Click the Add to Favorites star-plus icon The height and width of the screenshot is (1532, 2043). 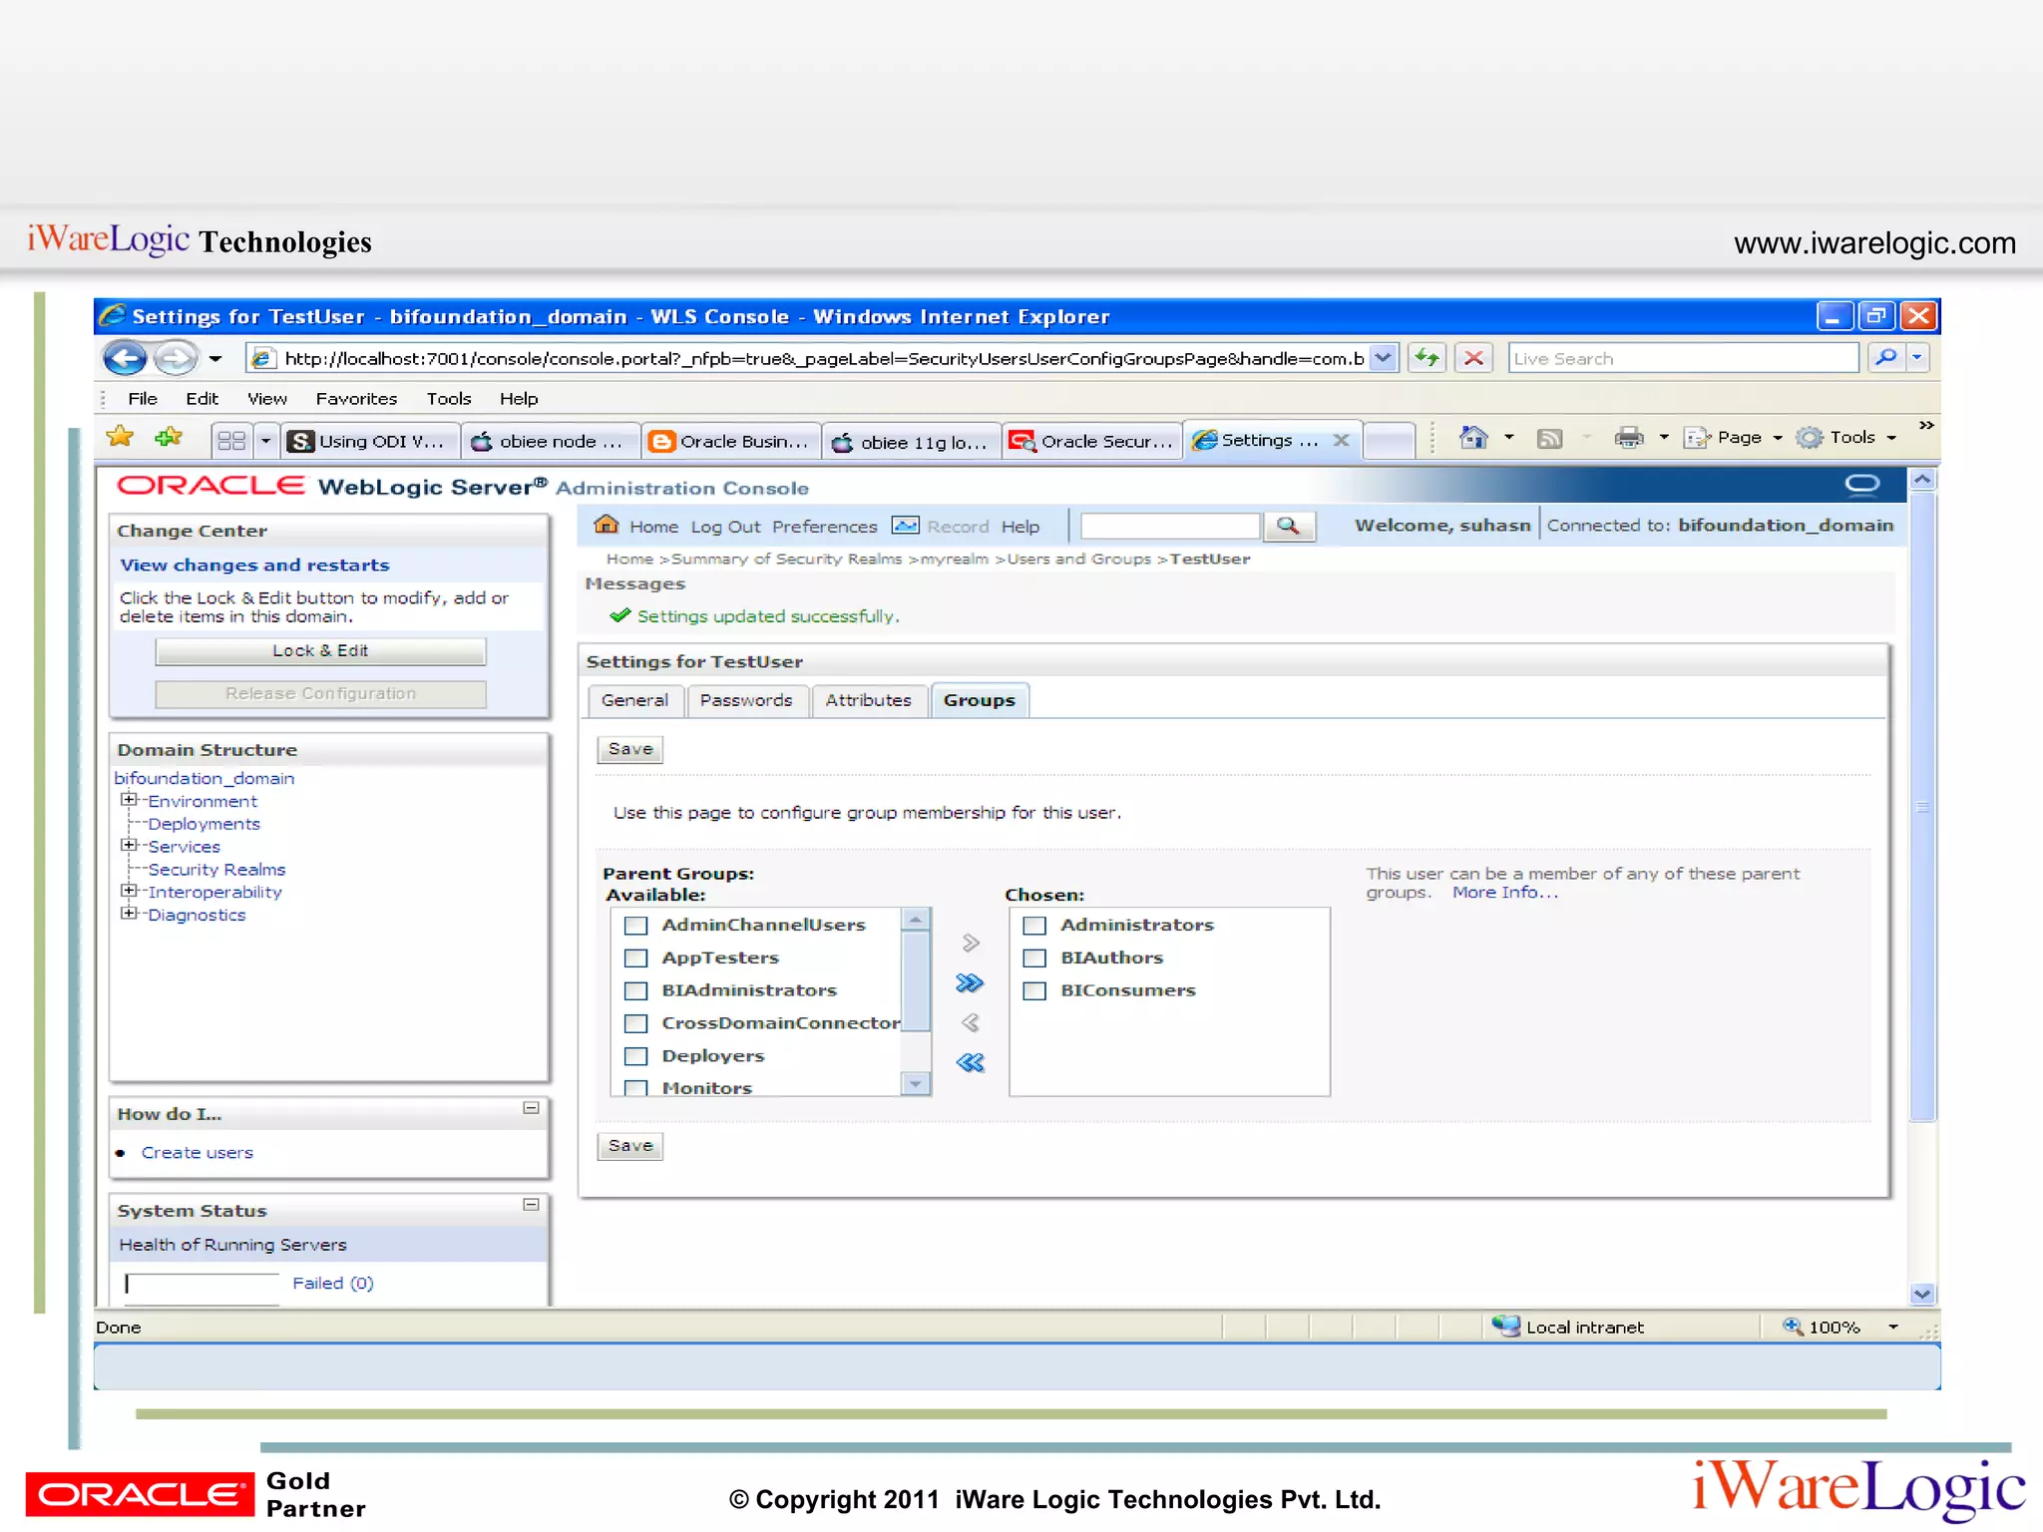tap(169, 438)
